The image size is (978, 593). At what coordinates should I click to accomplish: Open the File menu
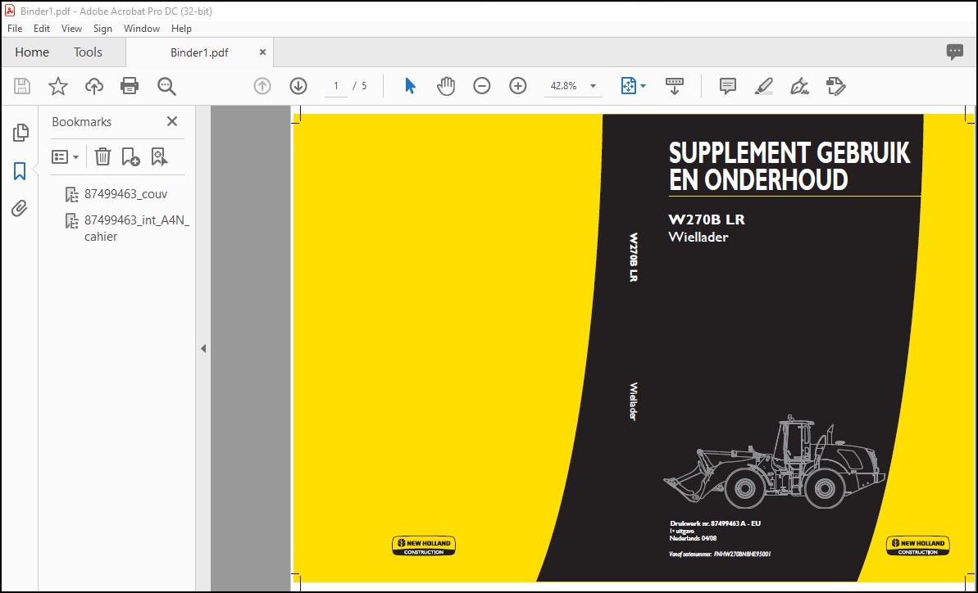click(x=15, y=28)
